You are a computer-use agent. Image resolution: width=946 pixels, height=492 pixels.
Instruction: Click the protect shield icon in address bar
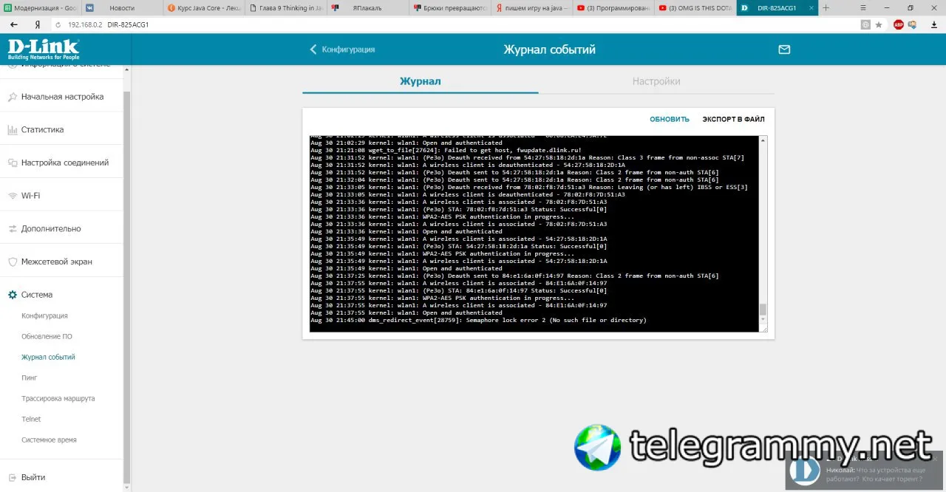[x=865, y=24]
